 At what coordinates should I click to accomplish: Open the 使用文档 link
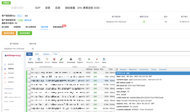coord(28,20)
